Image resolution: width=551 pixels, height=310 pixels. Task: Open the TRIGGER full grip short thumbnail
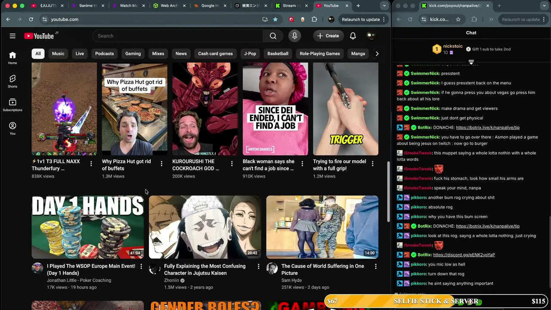click(346, 109)
